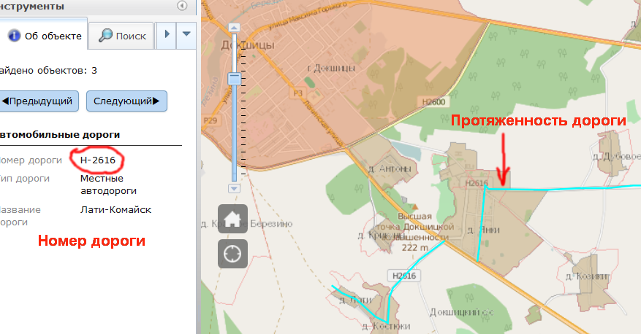Click the 'д. Антоны' village label

coord(390,168)
